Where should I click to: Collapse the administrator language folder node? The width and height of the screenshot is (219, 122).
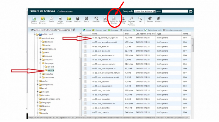pos(40,63)
